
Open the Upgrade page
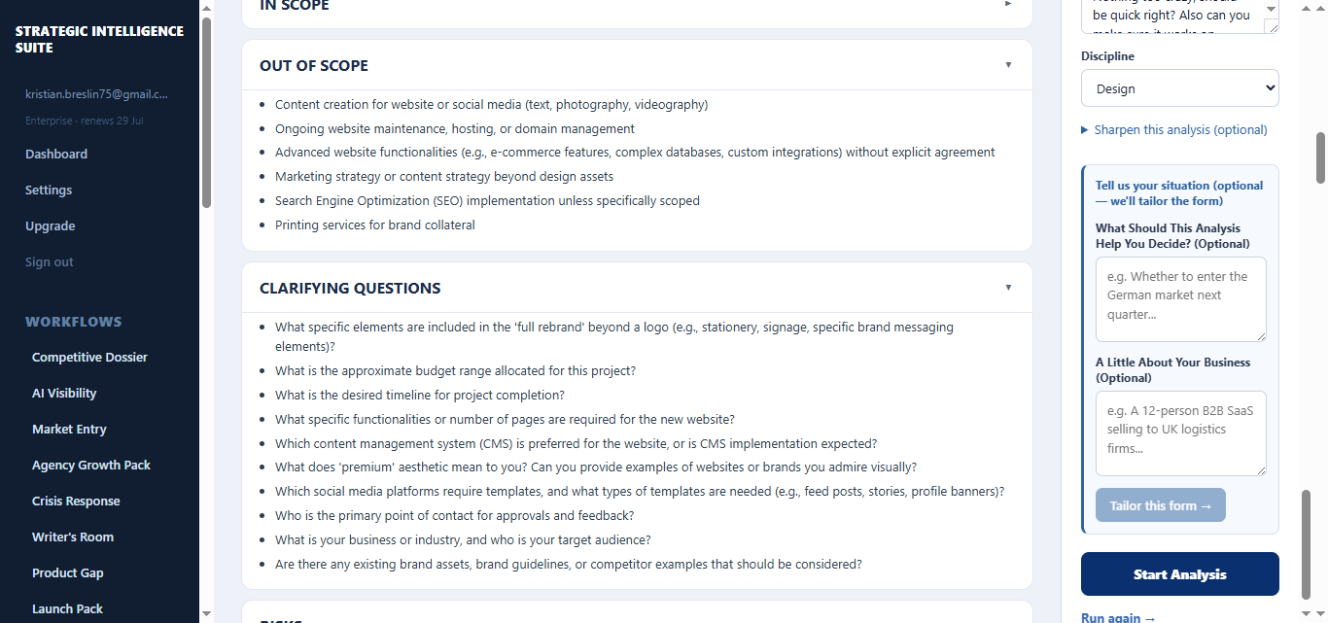pyautogui.click(x=51, y=225)
